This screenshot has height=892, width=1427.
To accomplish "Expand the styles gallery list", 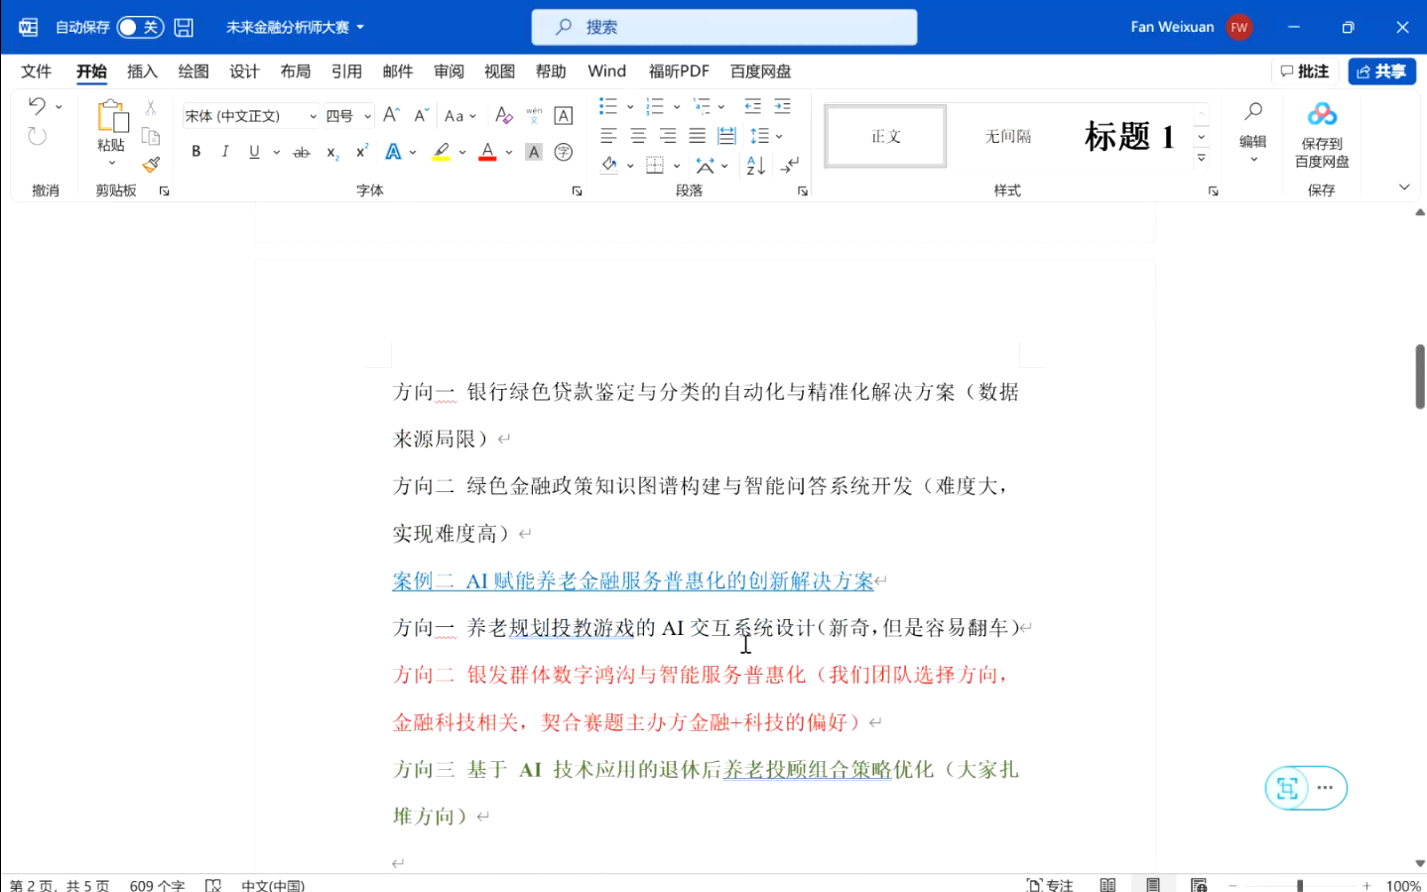I will 1201,159.
